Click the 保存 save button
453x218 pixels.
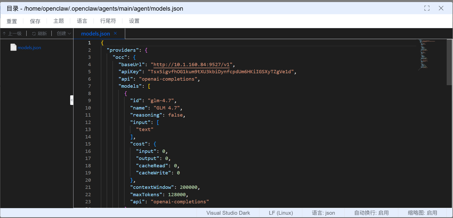tap(35, 21)
